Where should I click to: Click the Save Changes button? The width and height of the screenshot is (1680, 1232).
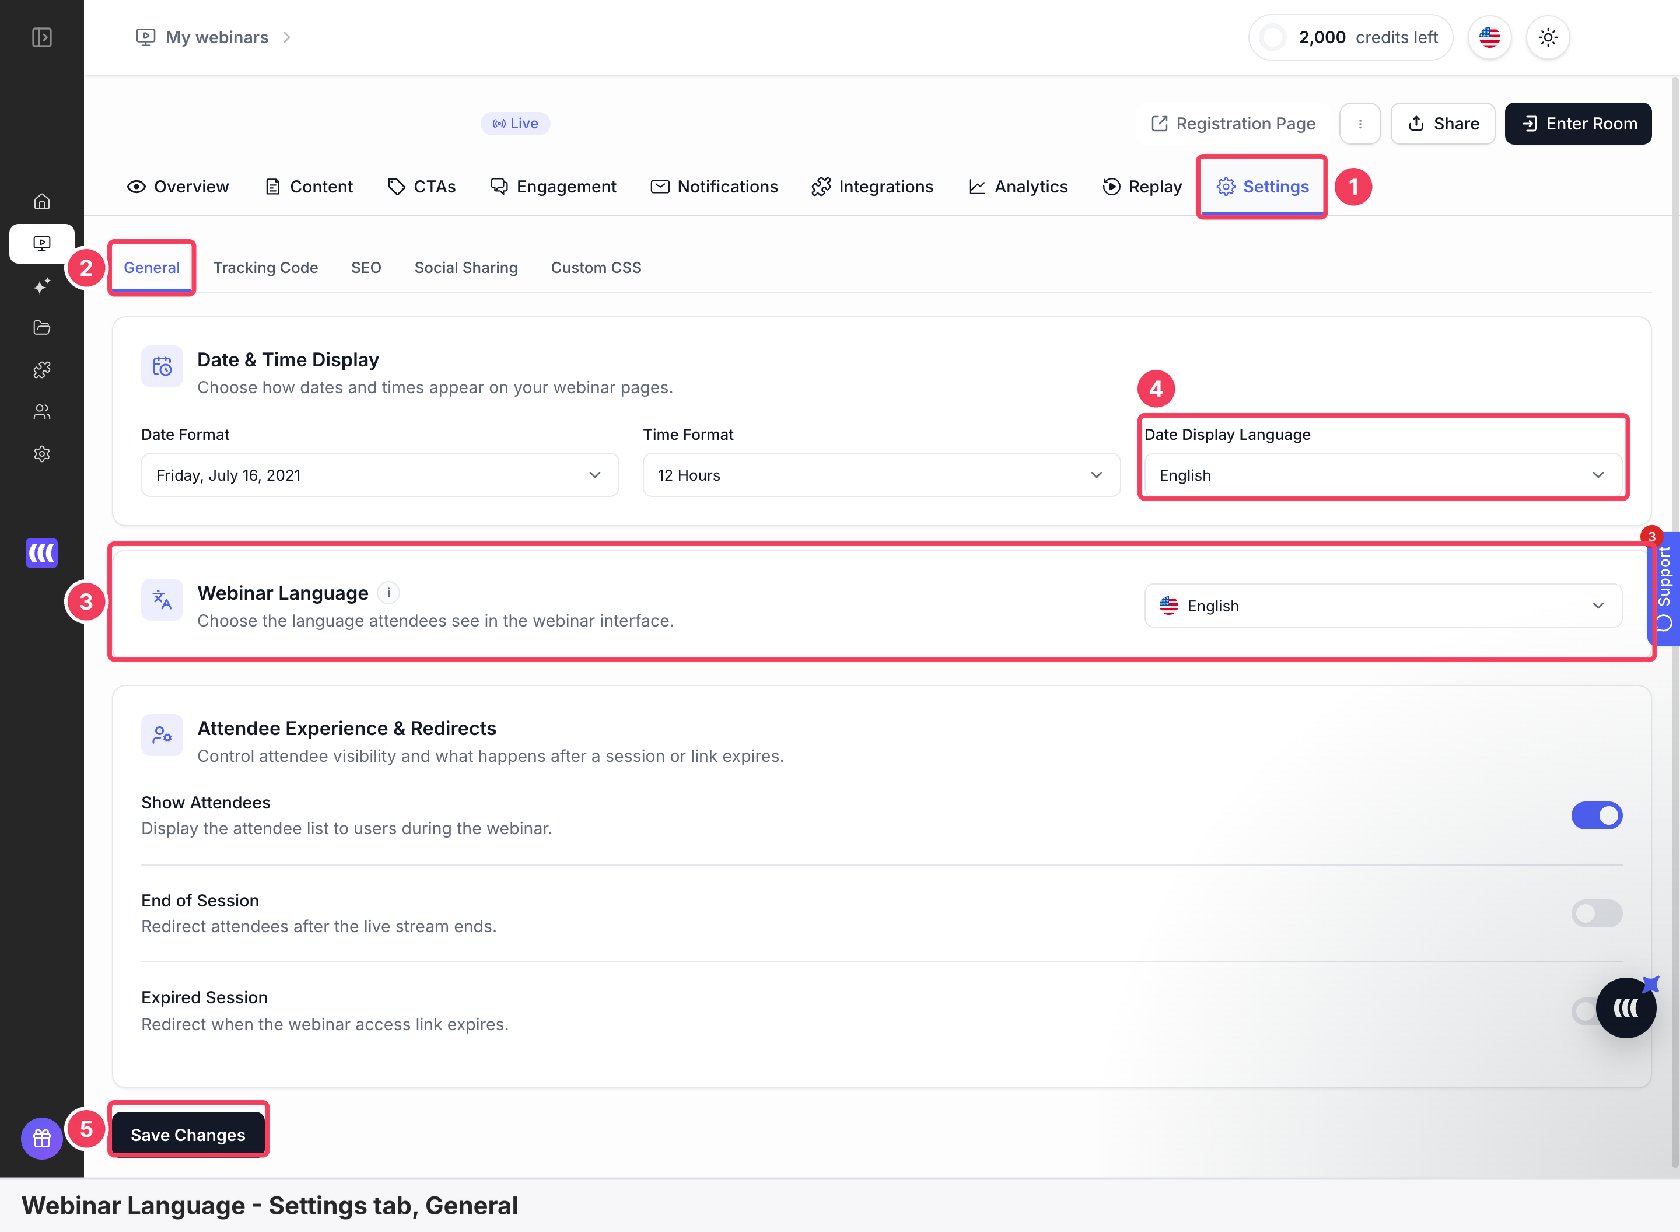[x=188, y=1135]
